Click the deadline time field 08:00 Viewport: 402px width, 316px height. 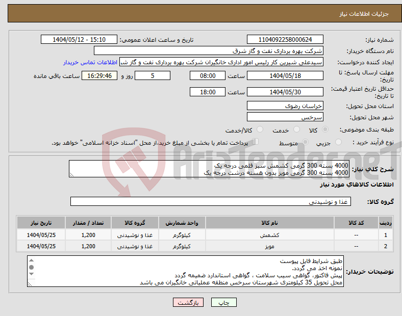click(208, 76)
